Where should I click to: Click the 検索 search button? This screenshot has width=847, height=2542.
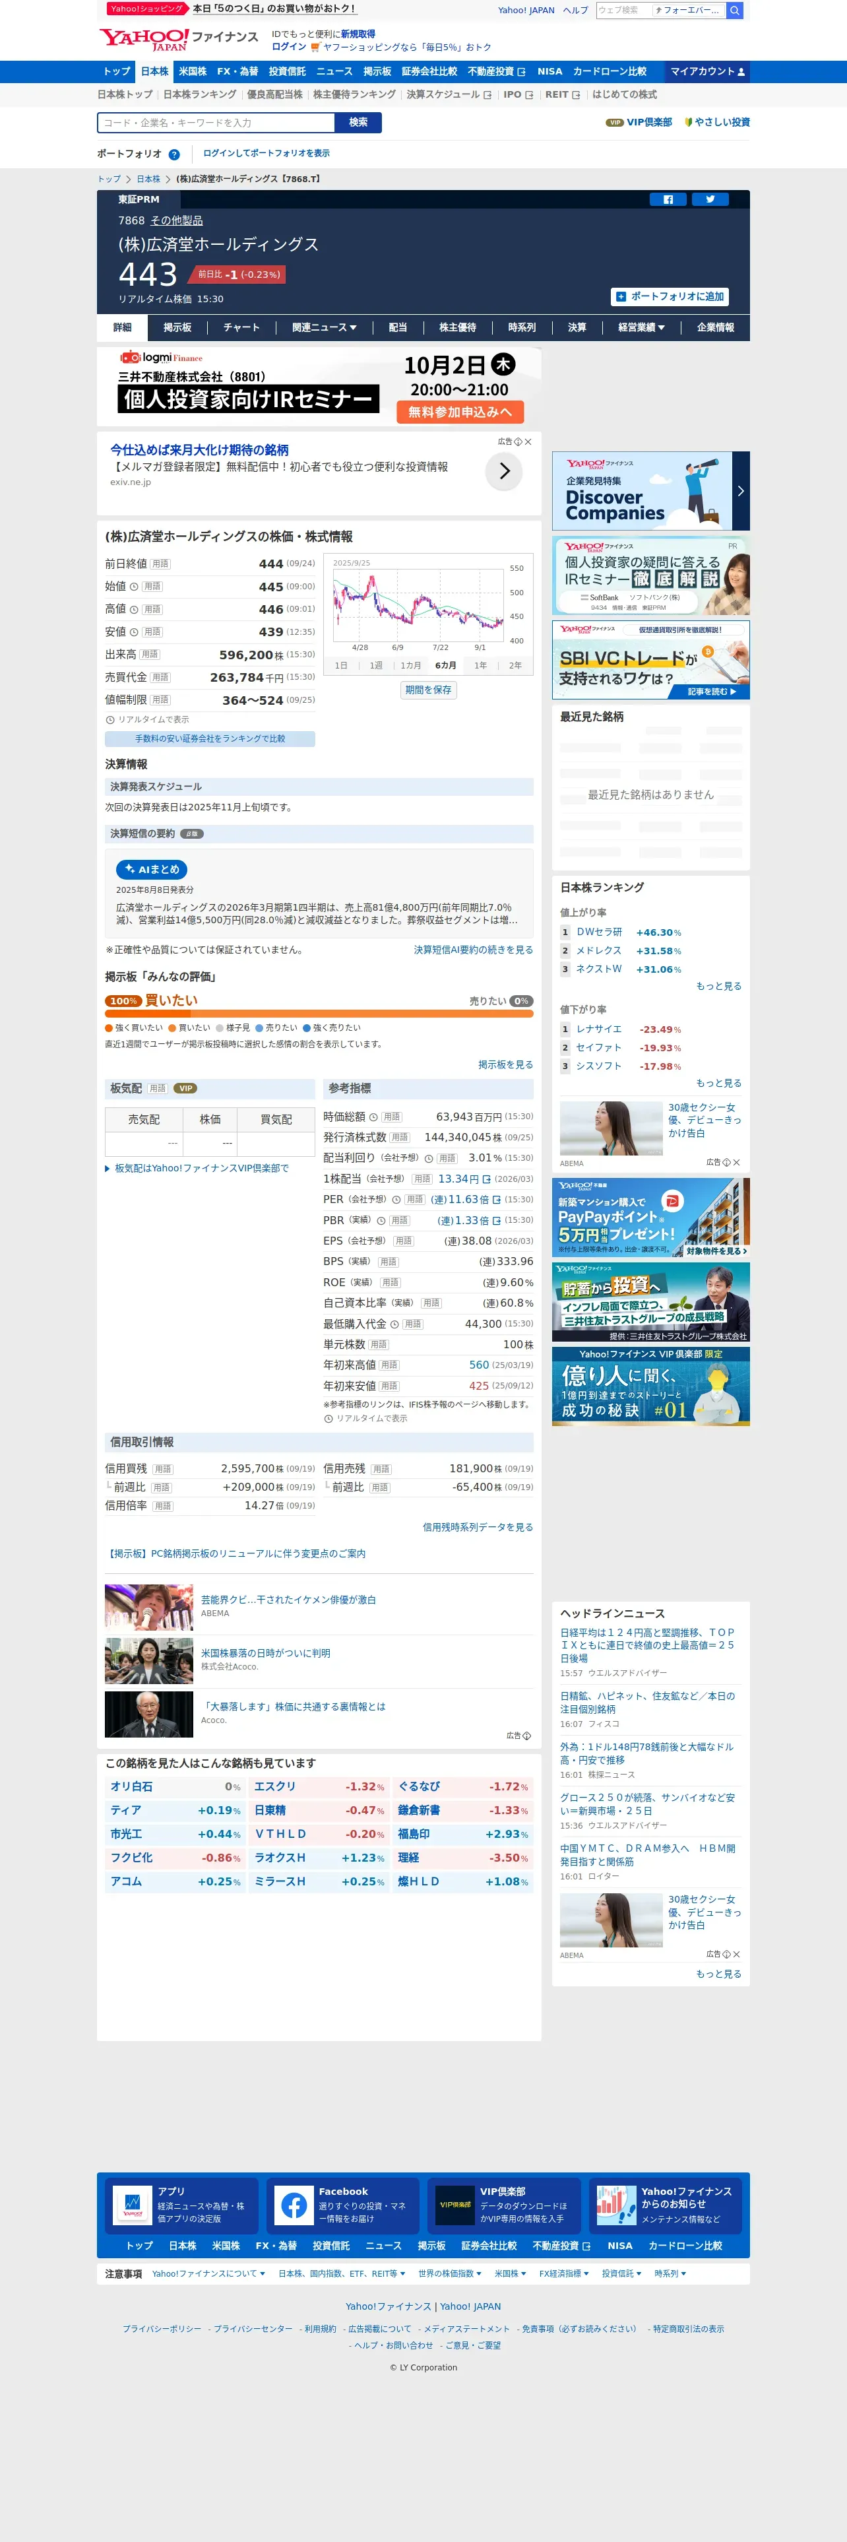point(359,122)
